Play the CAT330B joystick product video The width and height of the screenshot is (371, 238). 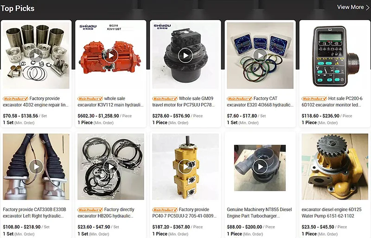coord(36,167)
